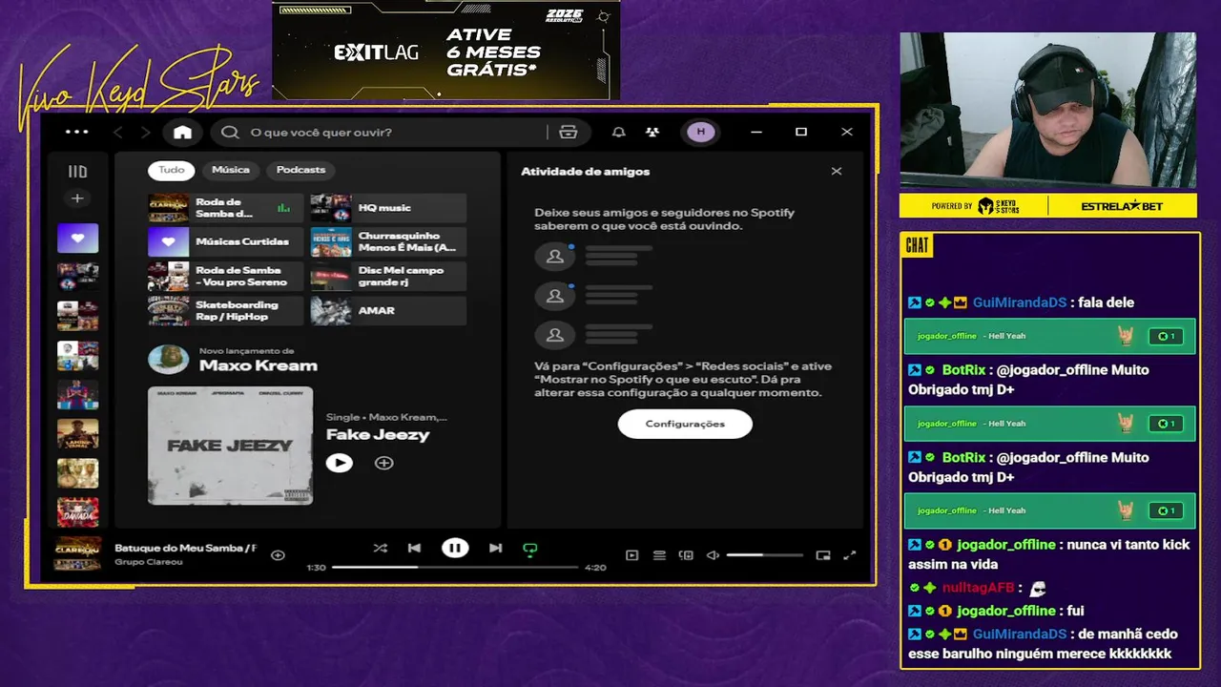Play the Fake Jeezy single

tap(339, 463)
